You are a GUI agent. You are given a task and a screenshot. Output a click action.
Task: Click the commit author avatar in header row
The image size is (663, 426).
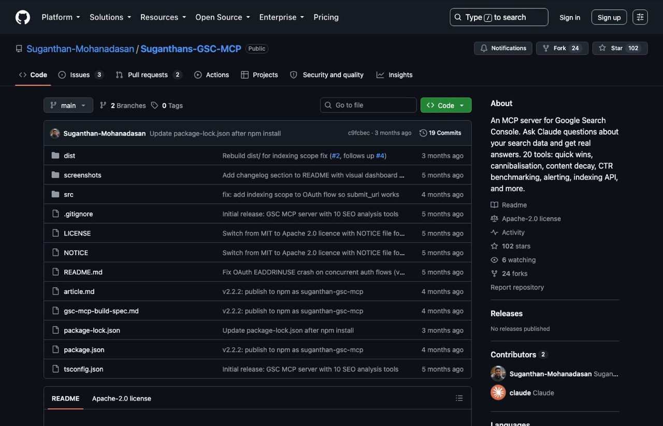(55, 133)
